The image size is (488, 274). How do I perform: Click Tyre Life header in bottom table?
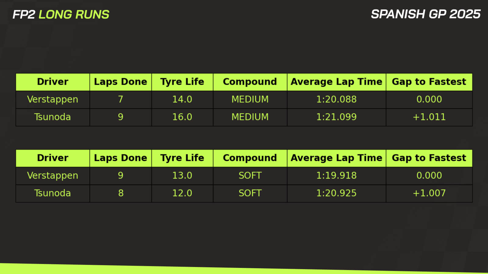182,158
